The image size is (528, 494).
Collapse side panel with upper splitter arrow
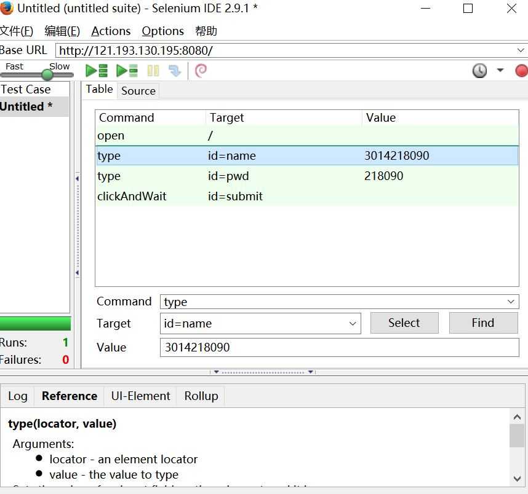click(78, 178)
